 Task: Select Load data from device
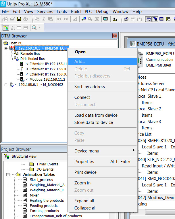point(103,115)
